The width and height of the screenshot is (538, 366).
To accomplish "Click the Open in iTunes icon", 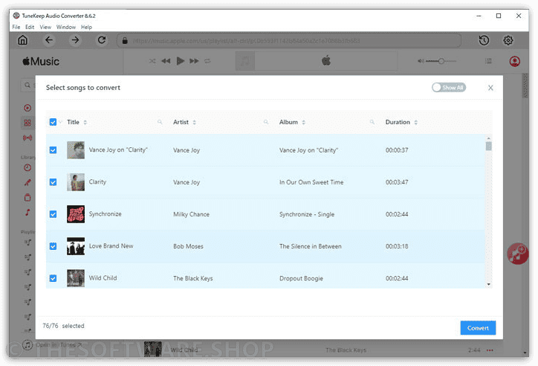I will click(x=27, y=344).
